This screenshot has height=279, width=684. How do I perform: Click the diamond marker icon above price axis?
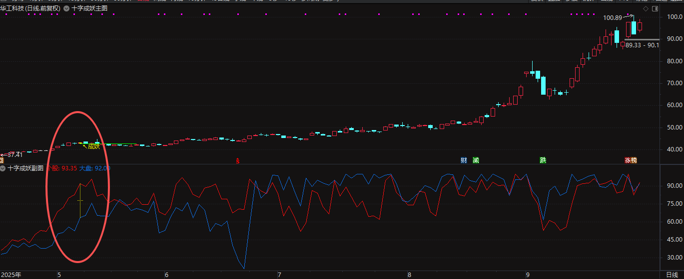coord(645,8)
